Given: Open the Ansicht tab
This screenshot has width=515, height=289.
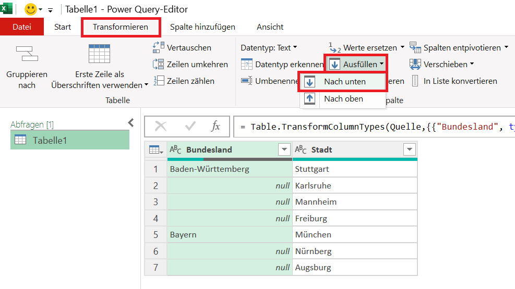Looking at the screenshot, I should pos(270,27).
